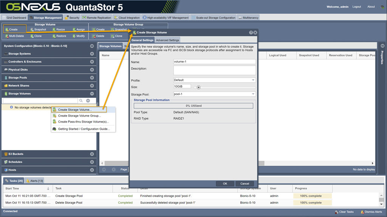This screenshot has width=387, height=217.
Task: Click the Modify storage volume button
Action: pyautogui.click(x=79, y=36)
